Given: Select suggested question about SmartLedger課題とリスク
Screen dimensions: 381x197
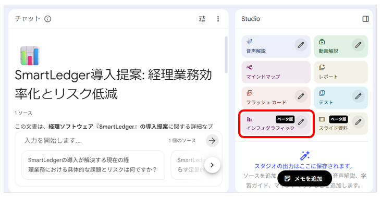Looking at the screenshot, I should [93, 165].
